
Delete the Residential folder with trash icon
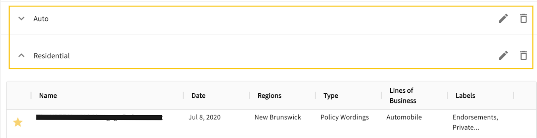[523, 55]
